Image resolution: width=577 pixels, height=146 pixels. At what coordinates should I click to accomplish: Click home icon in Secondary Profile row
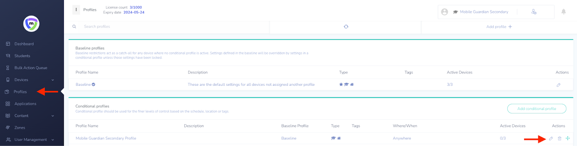click(x=339, y=138)
